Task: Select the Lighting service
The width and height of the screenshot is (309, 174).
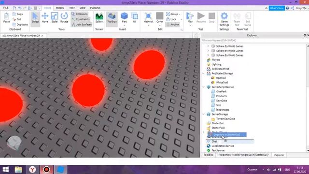Action: pyautogui.click(x=216, y=64)
